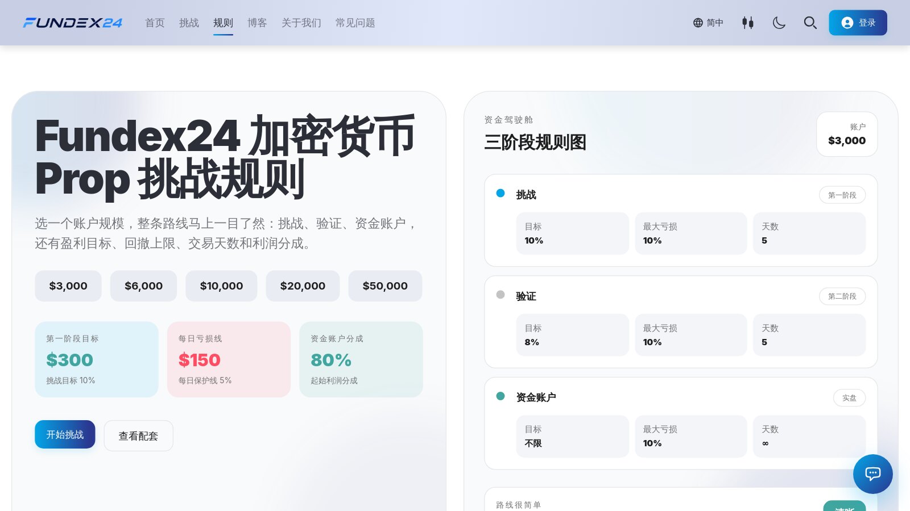910x511 pixels.
Task: Open 常见问题 page
Action: [355, 23]
